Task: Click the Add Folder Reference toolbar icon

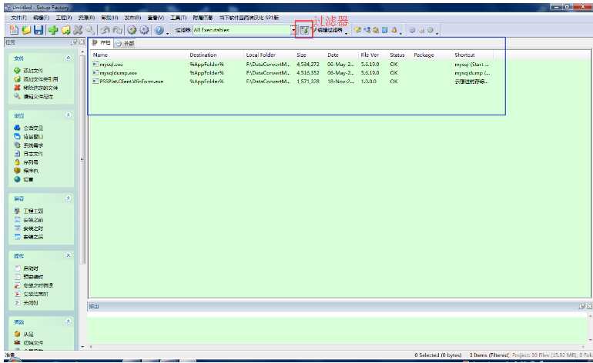Action: pos(65,30)
